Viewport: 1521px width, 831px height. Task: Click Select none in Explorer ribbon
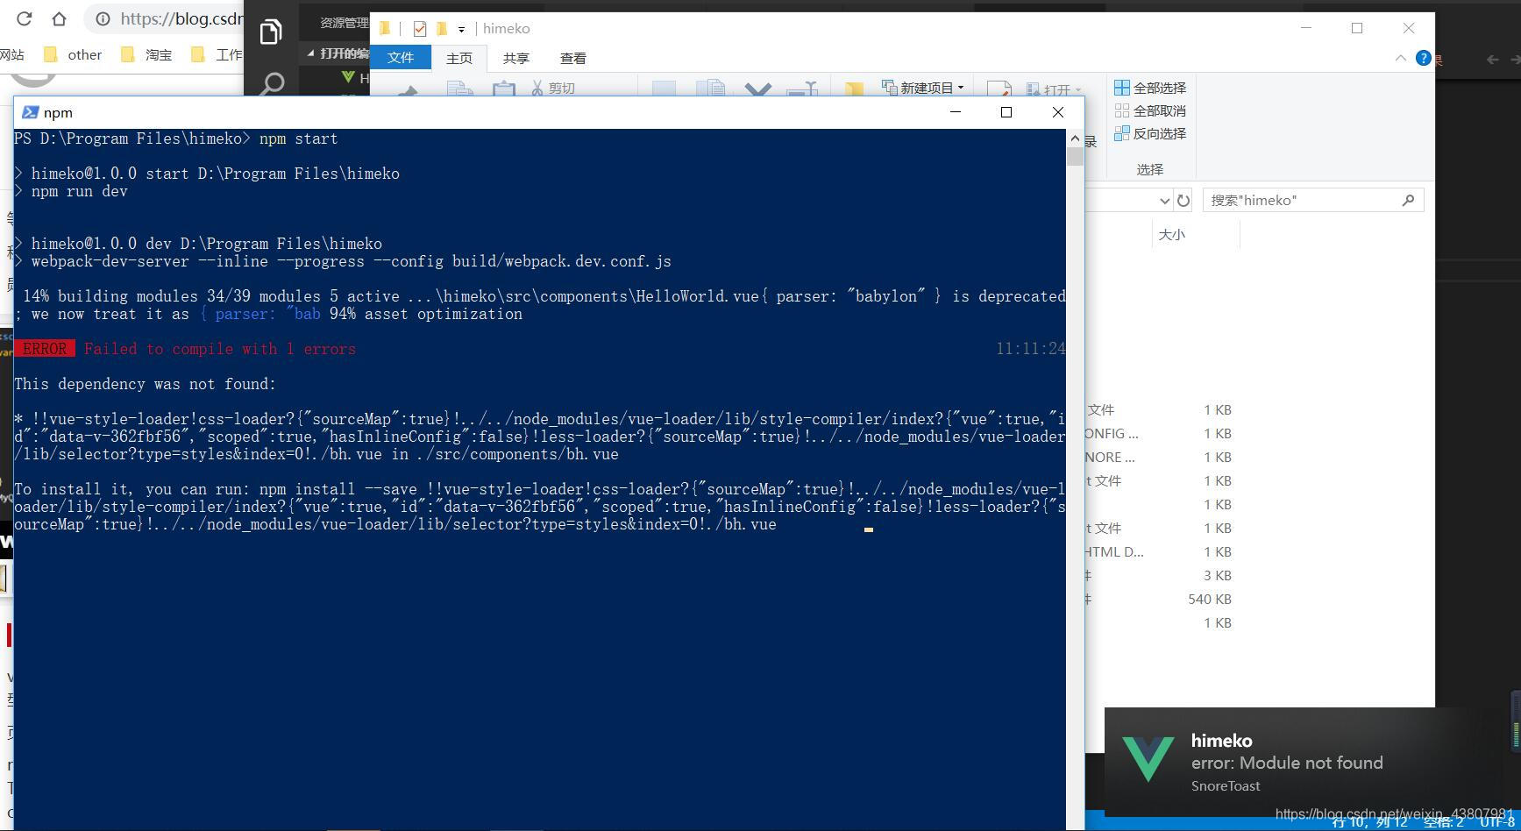pos(1150,110)
